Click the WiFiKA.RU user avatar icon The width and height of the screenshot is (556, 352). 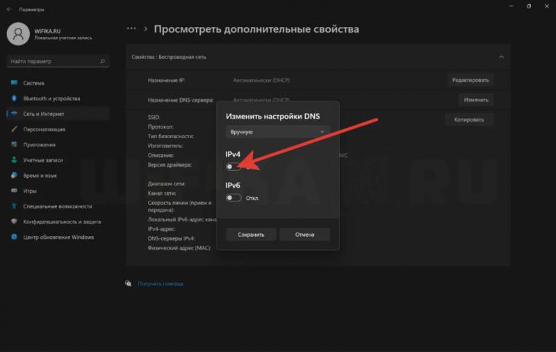pos(18,34)
